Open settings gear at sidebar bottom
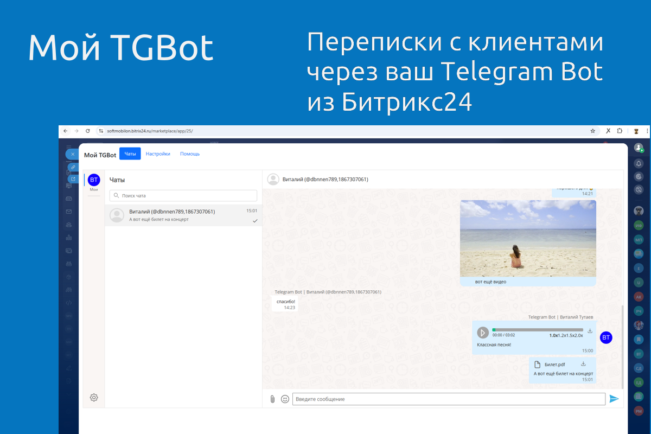Screen dimensions: 651x434 tap(94, 398)
